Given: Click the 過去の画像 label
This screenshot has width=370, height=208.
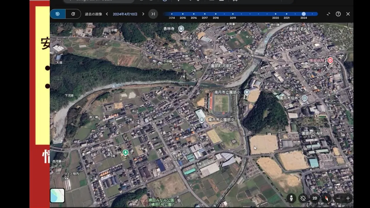Looking at the screenshot, I should click(x=93, y=14).
